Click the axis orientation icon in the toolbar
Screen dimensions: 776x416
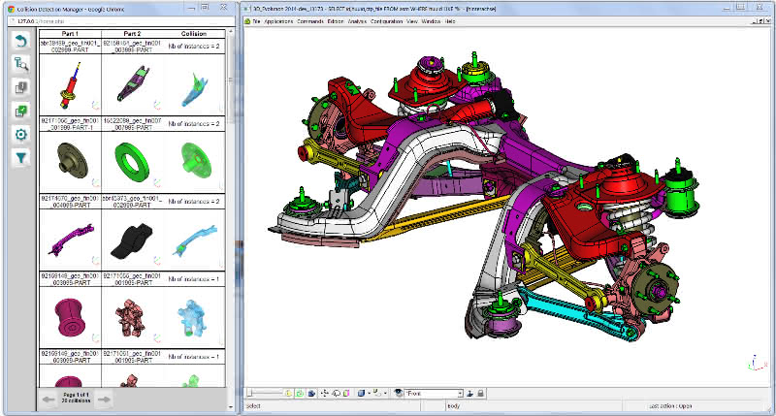point(377,394)
